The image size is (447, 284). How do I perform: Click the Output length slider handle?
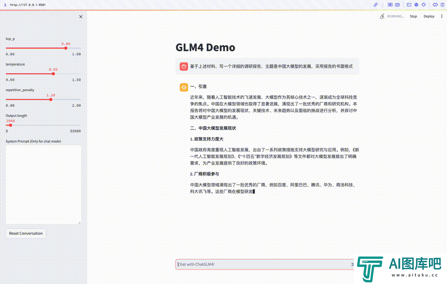[x=11, y=125]
